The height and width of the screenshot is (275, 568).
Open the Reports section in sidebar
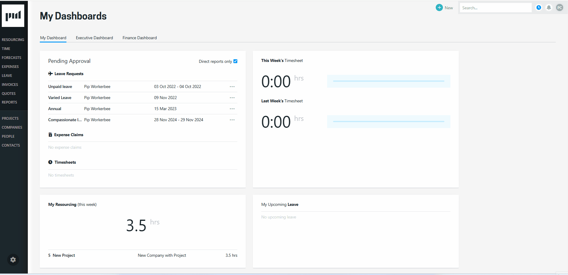[9, 102]
